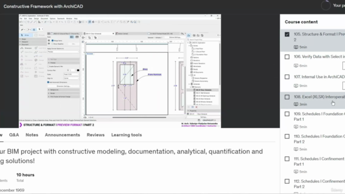Open lecture 108 Excel (XLSX) Interoperability
Viewport: 345px width, 194px height.
pyautogui.click(x=319, y=97)
